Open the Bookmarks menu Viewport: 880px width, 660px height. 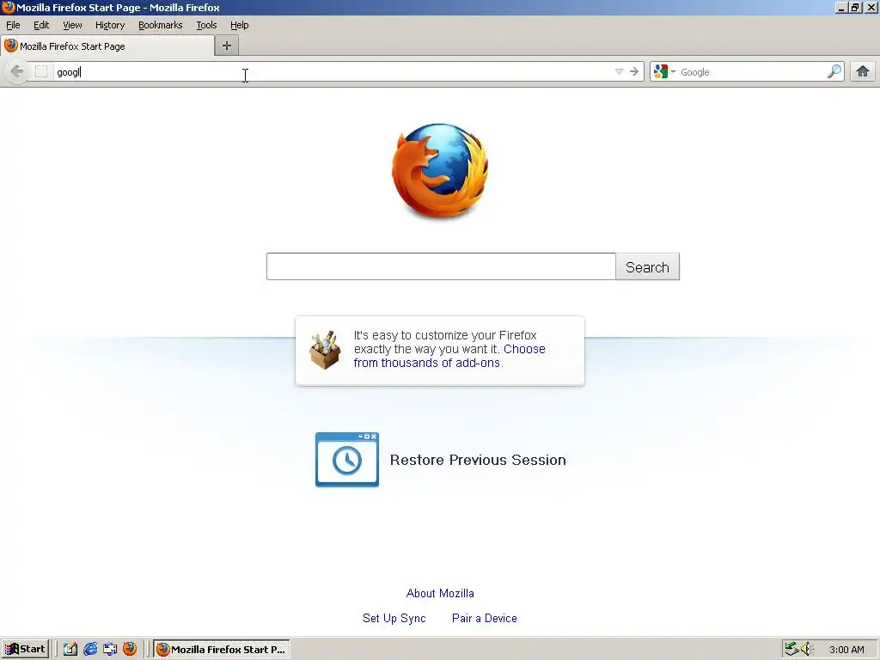click(x=161, y=25)
